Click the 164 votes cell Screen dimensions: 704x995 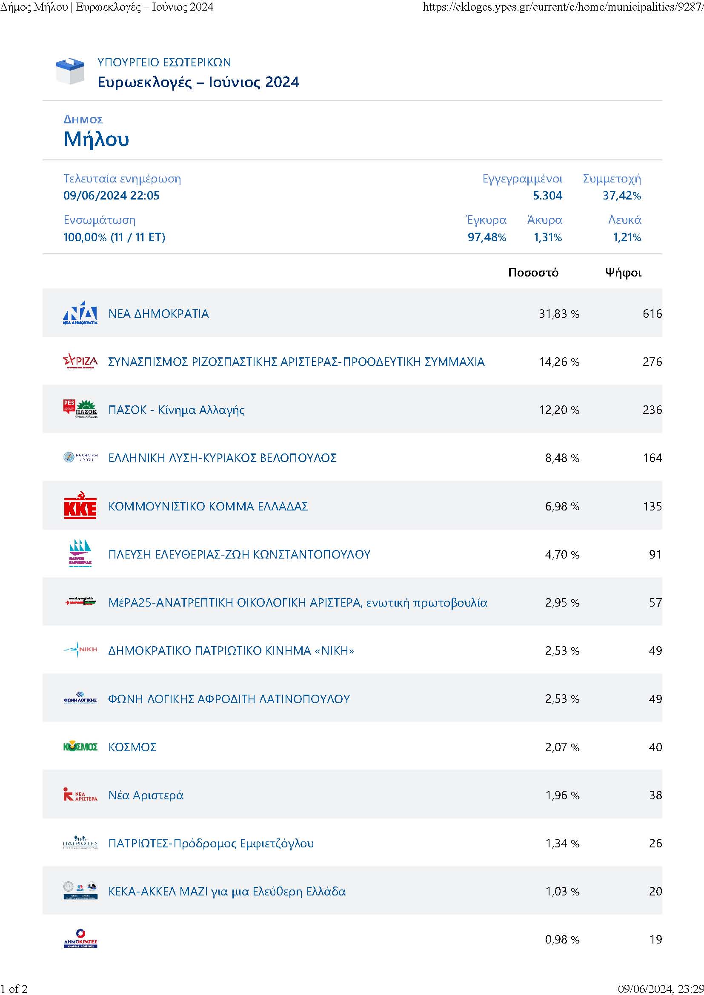pos(652,458)
